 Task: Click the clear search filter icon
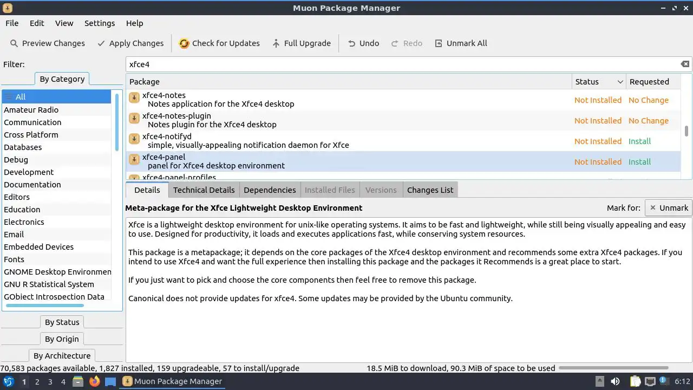pyautogui.click(x=685, y=64)
